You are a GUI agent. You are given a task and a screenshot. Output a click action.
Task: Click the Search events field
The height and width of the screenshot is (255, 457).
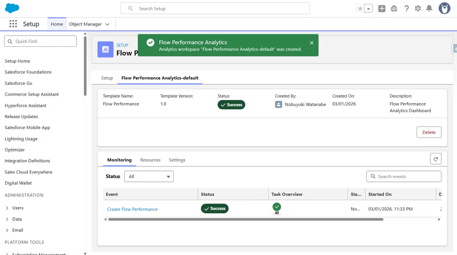[x=404, y=177]
